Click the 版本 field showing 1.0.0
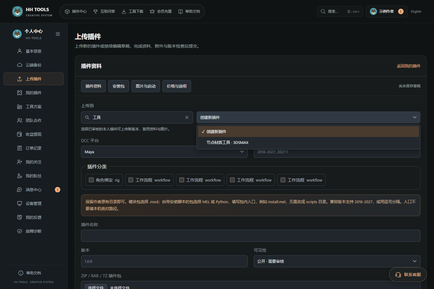Screen dimensions: 434x289 click(x=164, y=261)
